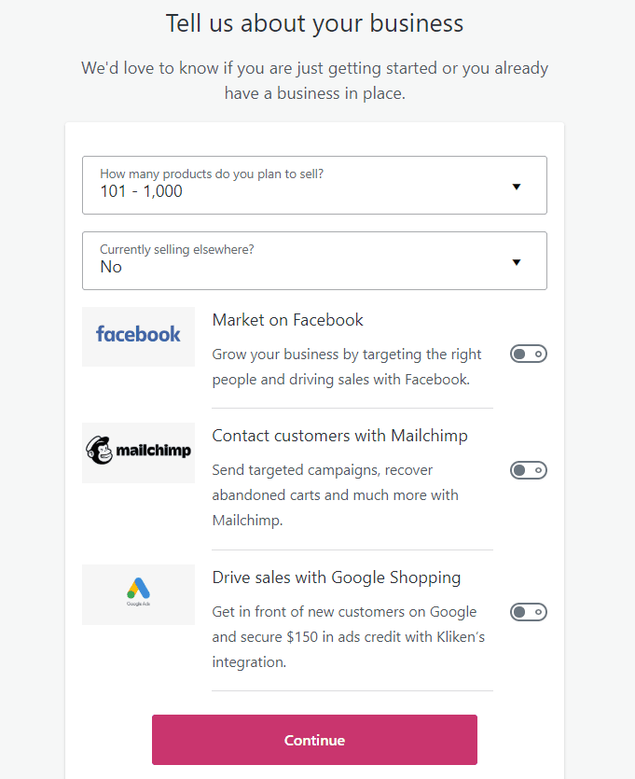Click the Mailchimp abandoned carts description text
Screen dimensions: 635x779
[x=335, y=494]
